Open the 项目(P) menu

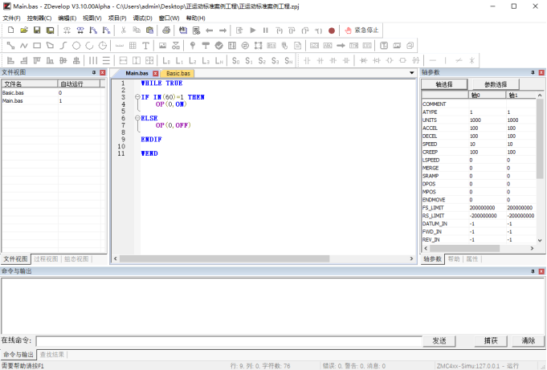tap(117, 18)
